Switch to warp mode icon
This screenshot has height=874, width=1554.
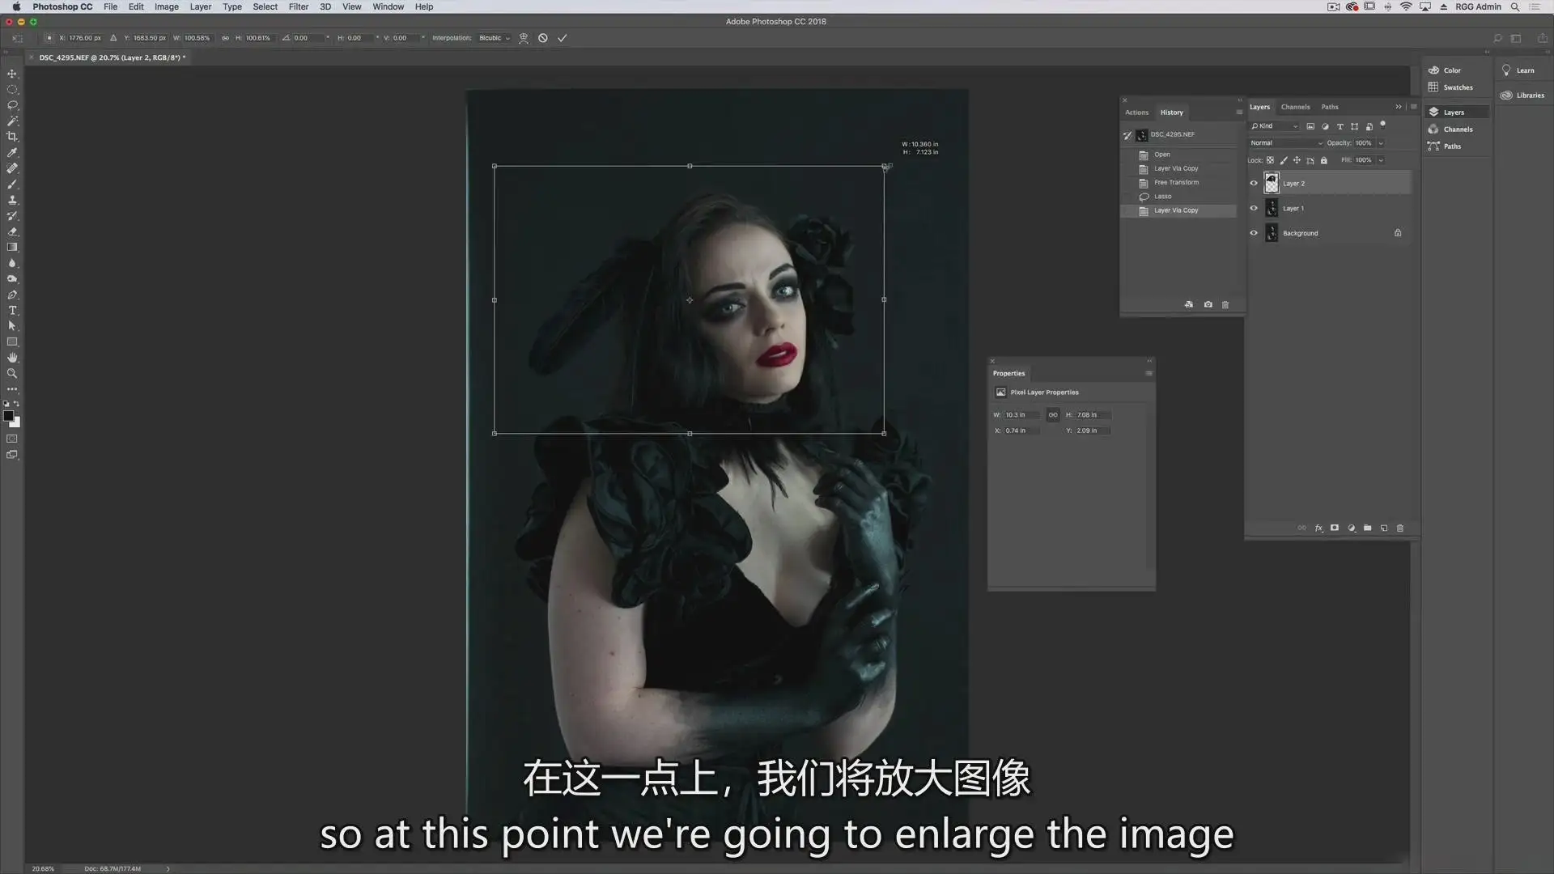point(524,38)
